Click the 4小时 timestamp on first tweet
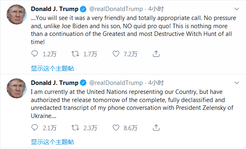Image resolution: width=246 pixels, height=149 pixels. (156, 9)
